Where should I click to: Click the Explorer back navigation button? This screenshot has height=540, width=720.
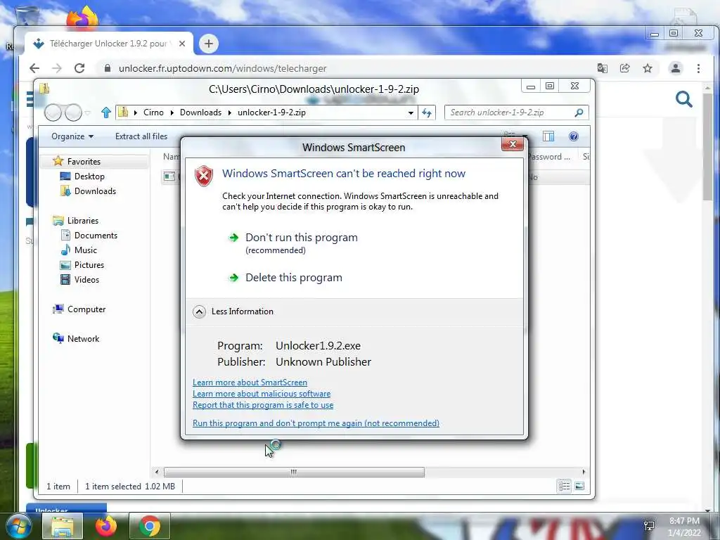53,112
